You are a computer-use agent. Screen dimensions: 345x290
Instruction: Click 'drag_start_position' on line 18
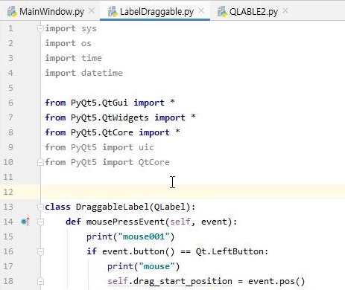pyautogui.click(x=183, y=281)
